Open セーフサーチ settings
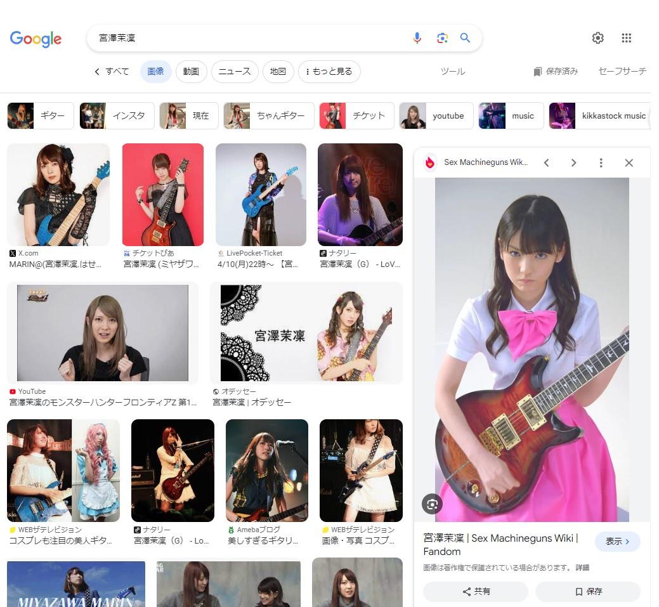Viewport: 659px width, 607px height. coord(622,72)
